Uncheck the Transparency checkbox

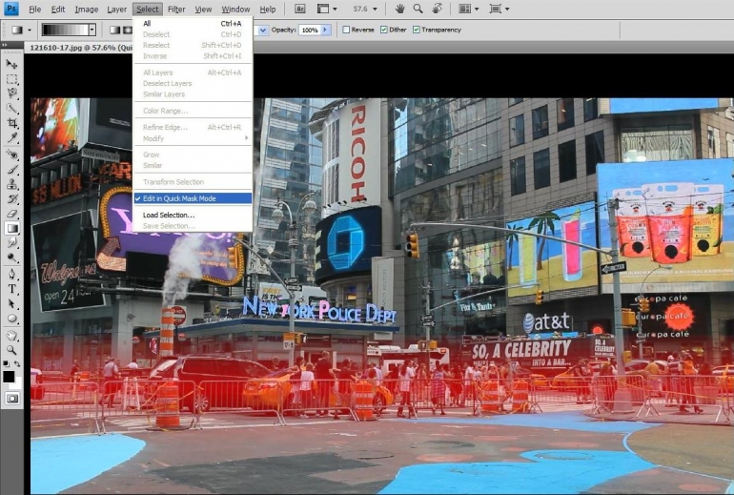point(417,30)
